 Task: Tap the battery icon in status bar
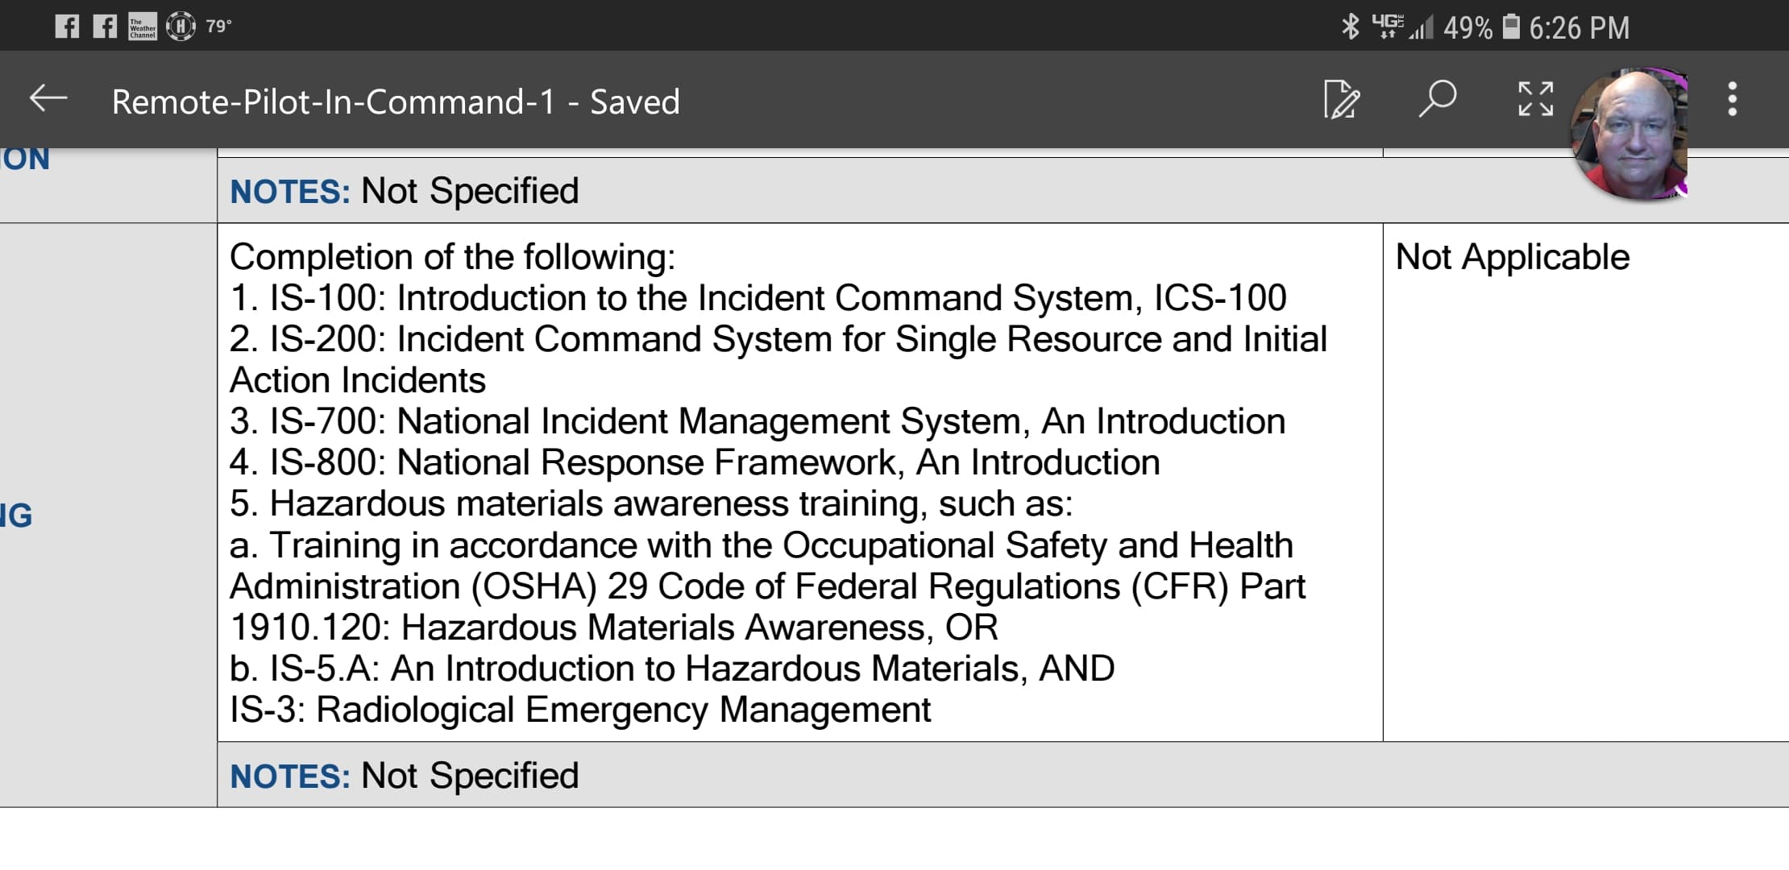point(1512,27)
